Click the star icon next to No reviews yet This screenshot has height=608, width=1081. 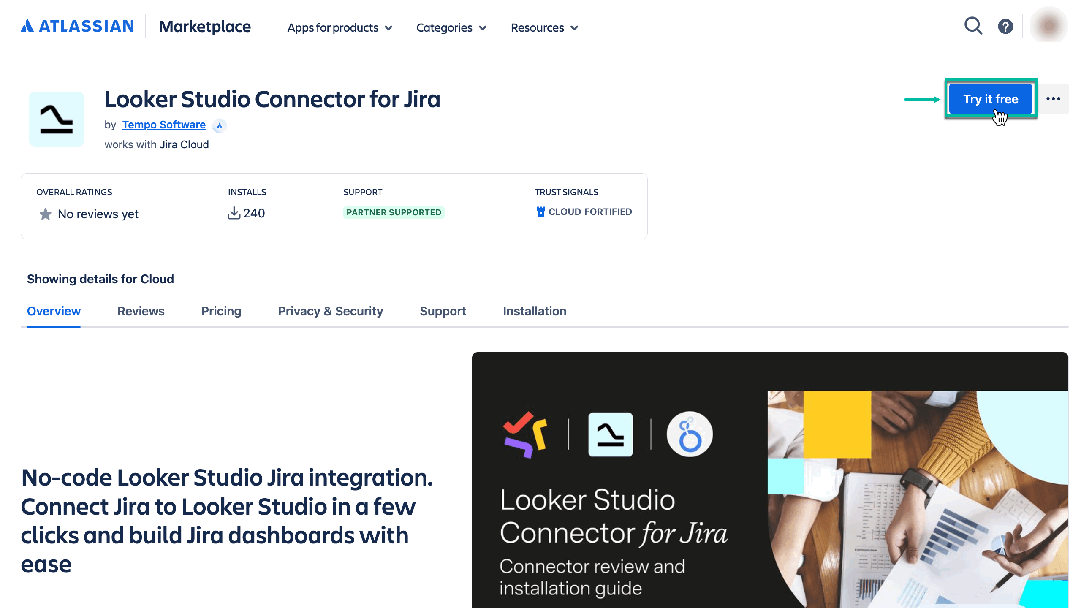[45, 214]
